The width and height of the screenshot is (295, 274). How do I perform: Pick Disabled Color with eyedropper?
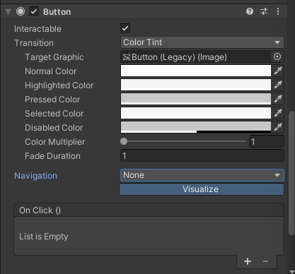(x=278, y=127)
